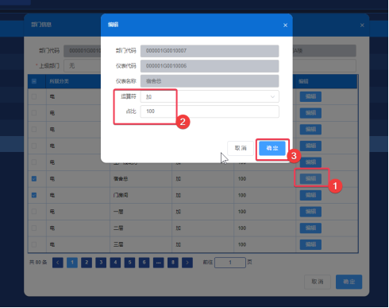389x308 pixels.
Task: Click the 仪表名称 field showing 宿舍总
Action: (210, 81)
